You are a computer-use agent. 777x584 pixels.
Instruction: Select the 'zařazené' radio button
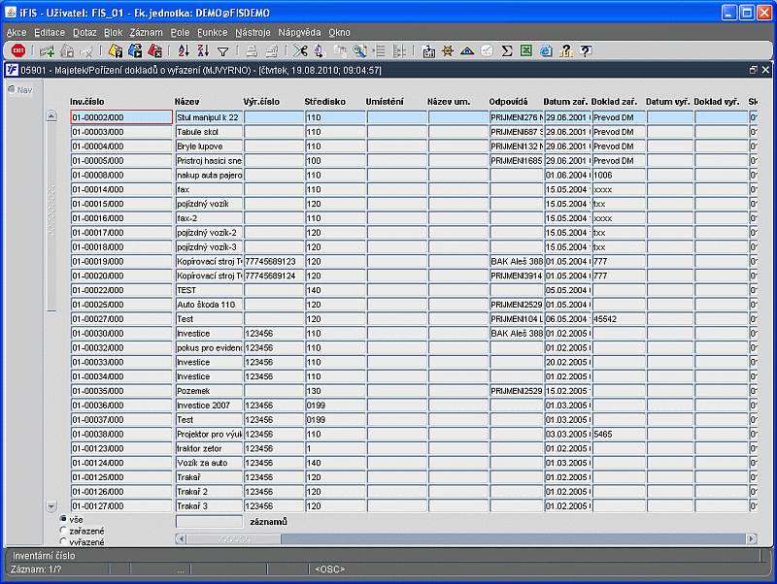pyautogui.click(x=64, y=531)
